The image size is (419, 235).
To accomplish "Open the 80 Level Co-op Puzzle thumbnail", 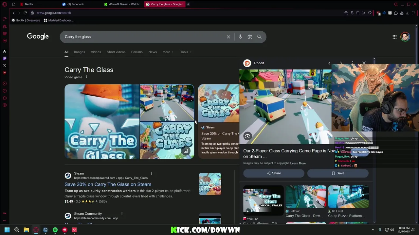I will pos(348,197).
